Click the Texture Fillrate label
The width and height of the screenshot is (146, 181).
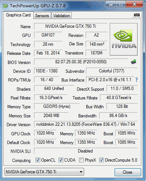[85, 98]
